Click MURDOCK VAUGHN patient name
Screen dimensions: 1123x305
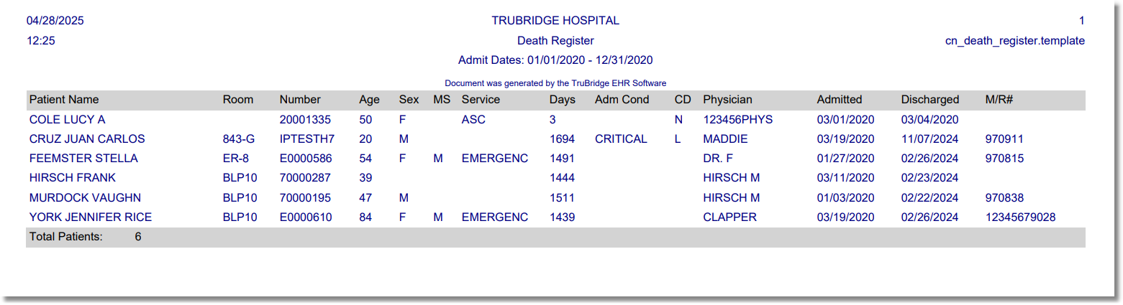85,197
